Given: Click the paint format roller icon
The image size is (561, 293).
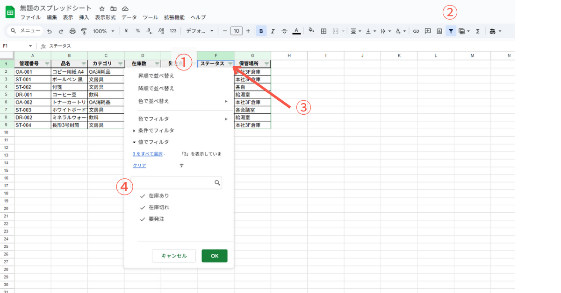Looking at the screenshot, I should click(84, 31).
